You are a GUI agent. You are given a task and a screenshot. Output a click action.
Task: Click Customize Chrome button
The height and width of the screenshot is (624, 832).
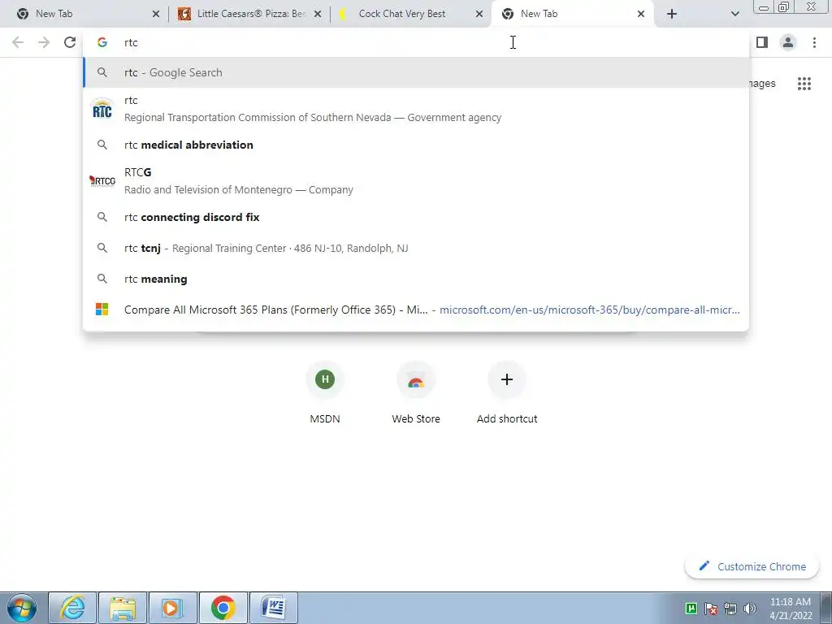pos(752,566)
